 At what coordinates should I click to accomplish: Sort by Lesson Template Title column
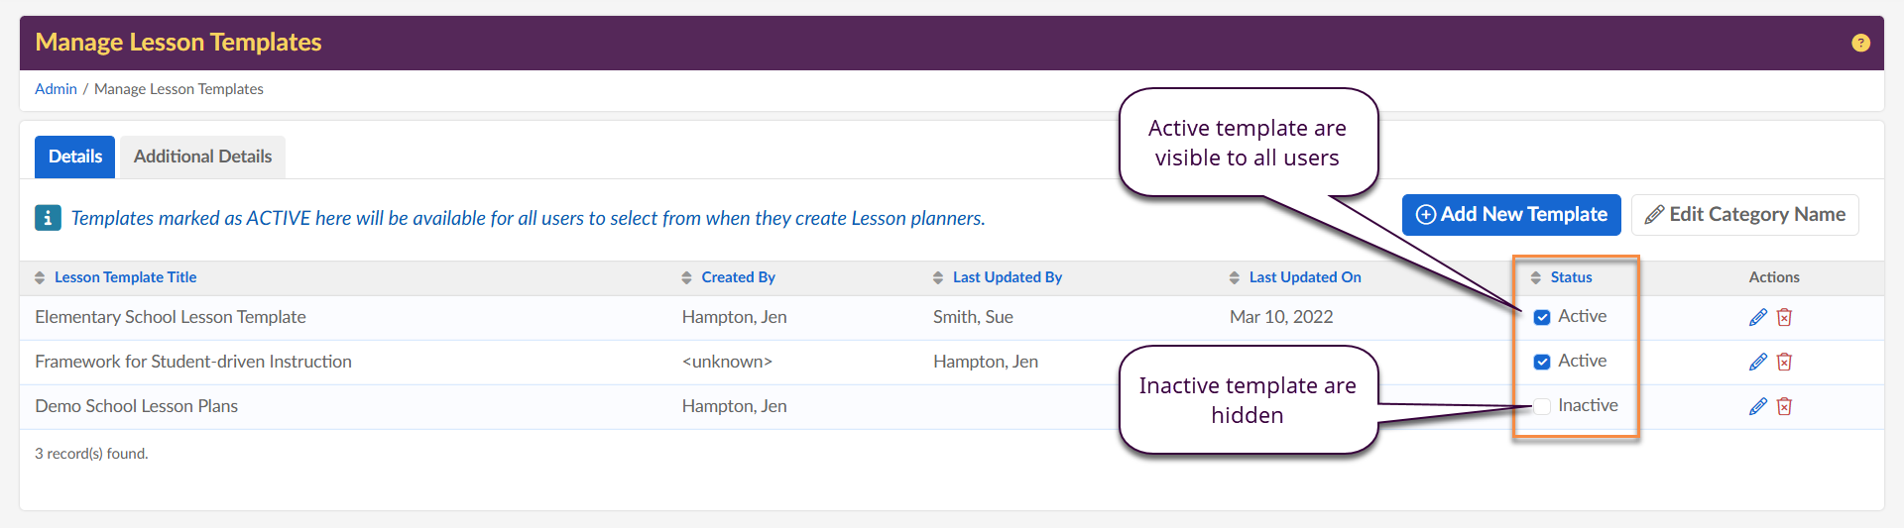click(x=125, y=277)
